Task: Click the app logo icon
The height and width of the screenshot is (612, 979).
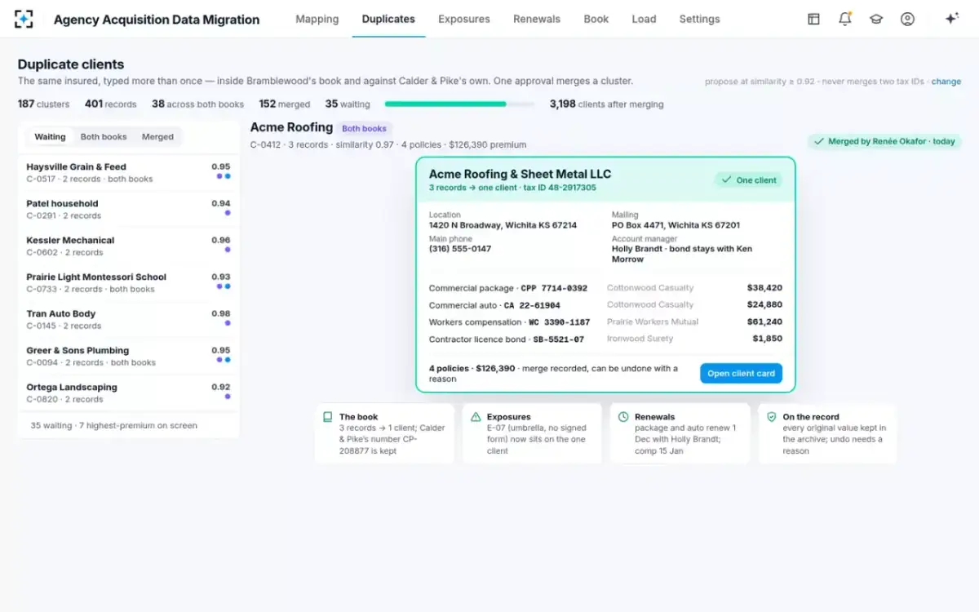Action: coord(24,19)
